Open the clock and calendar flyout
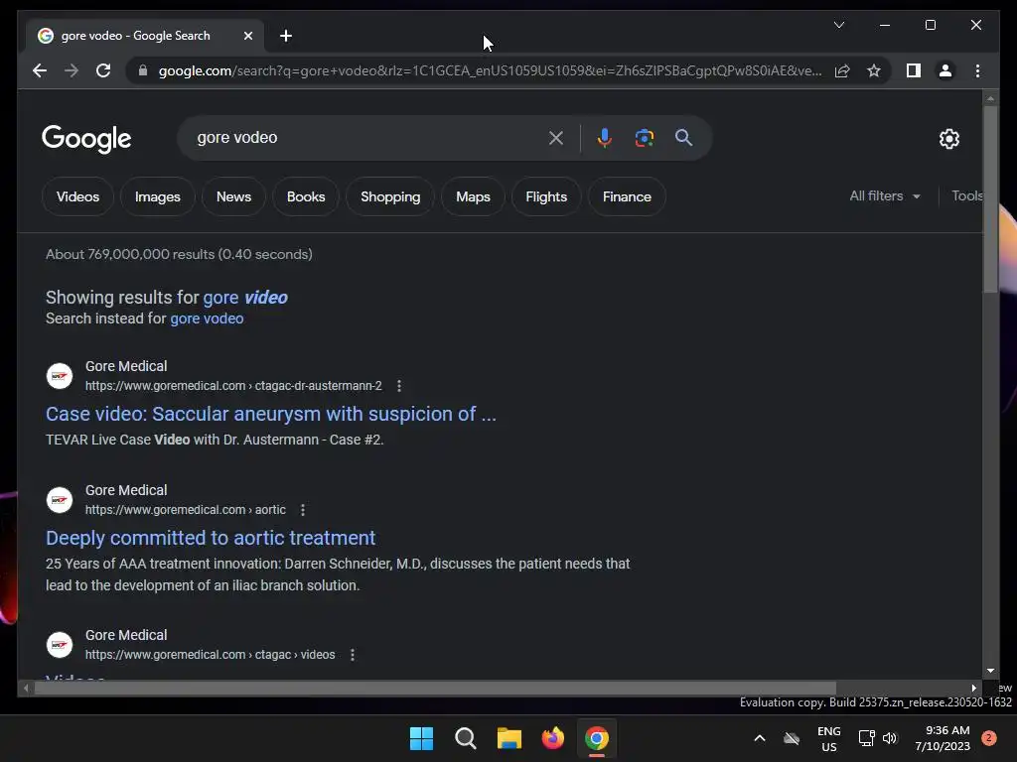This screenshot has width=1017, height=762. 943,738
